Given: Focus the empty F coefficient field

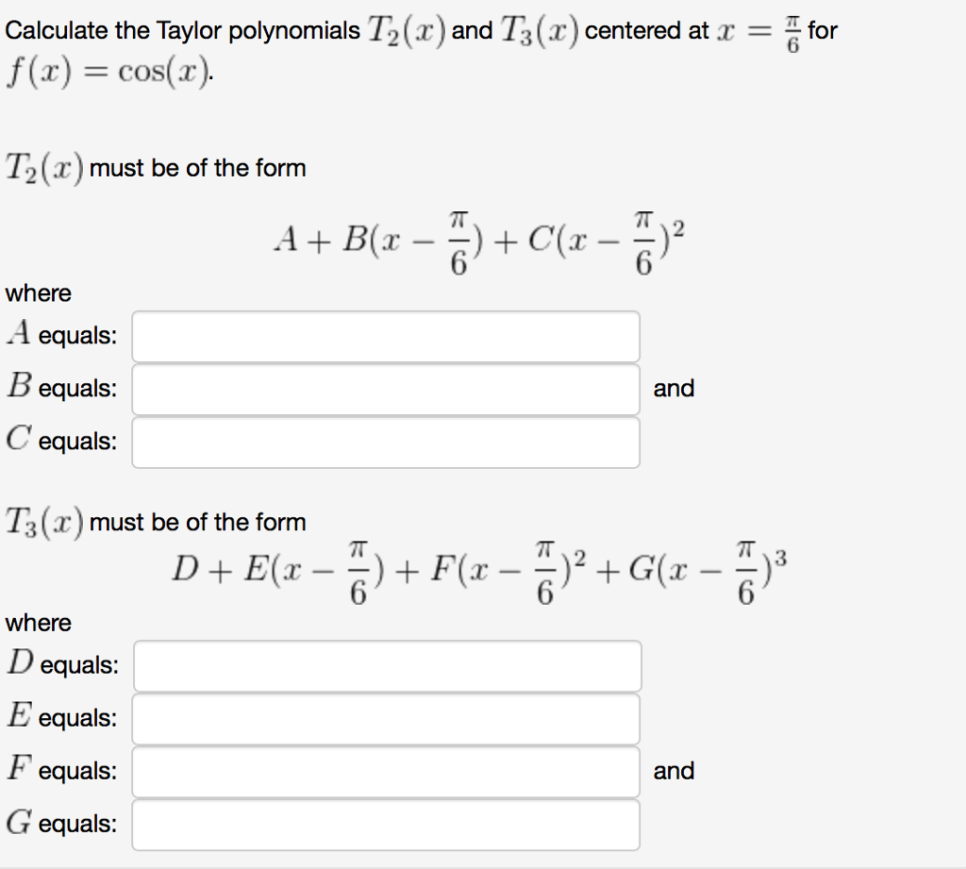Looking at the screenshot, I should (387, 771).
